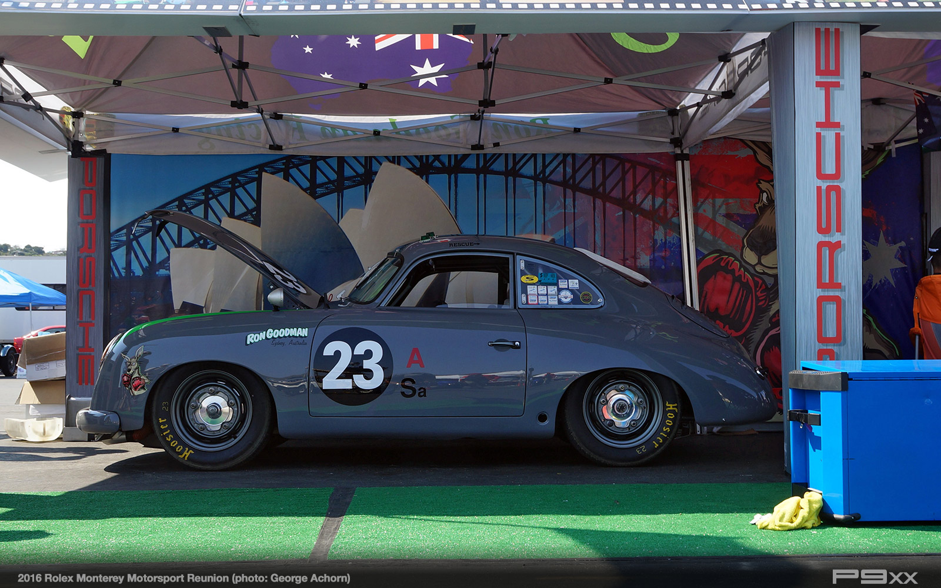
Task: Click the vertical red PORSCHE lettering on the left pillar
Action: [x=87, y=270]
